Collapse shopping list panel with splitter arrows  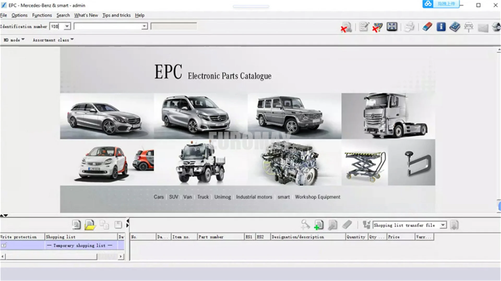128,223
